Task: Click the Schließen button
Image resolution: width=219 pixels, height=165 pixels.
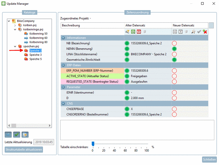Action: click(209, 160)
